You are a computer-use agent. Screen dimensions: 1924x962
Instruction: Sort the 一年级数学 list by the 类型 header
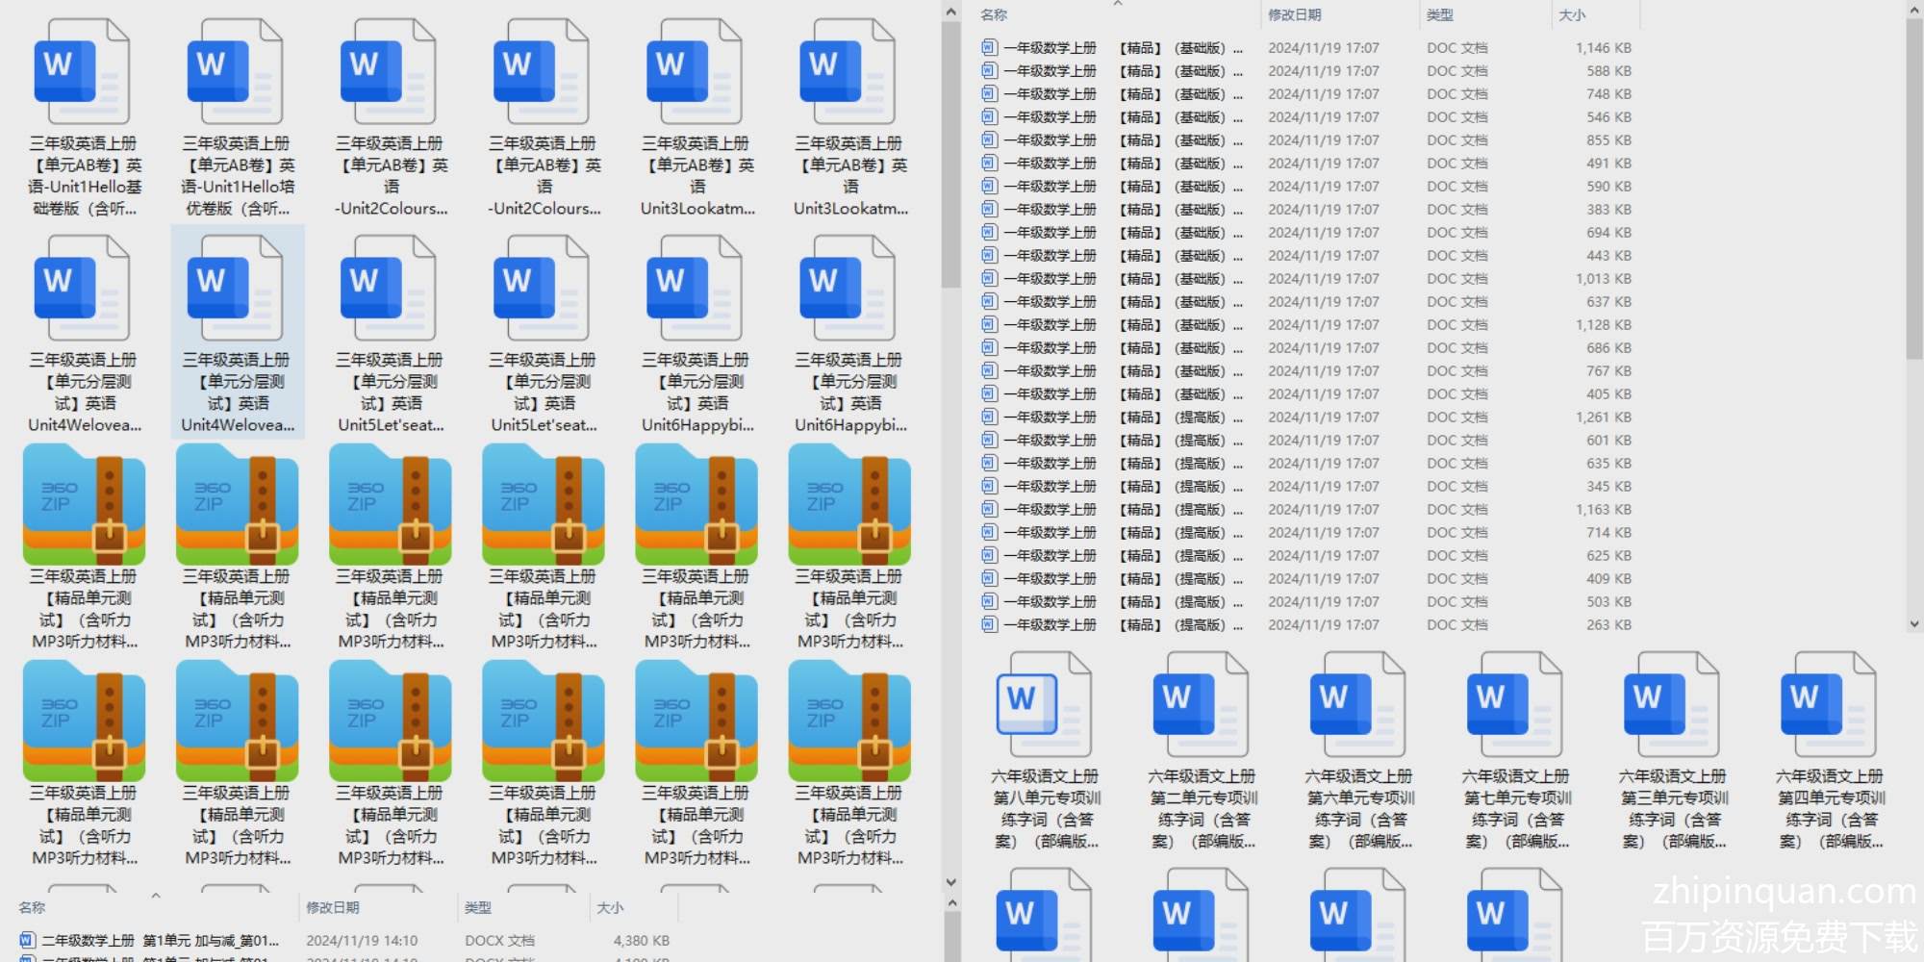point(1439,14)
